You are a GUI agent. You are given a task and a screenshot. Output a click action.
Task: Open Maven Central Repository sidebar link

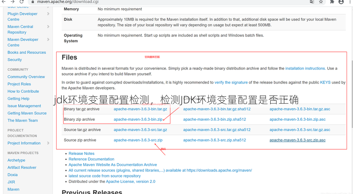[20, 29]
